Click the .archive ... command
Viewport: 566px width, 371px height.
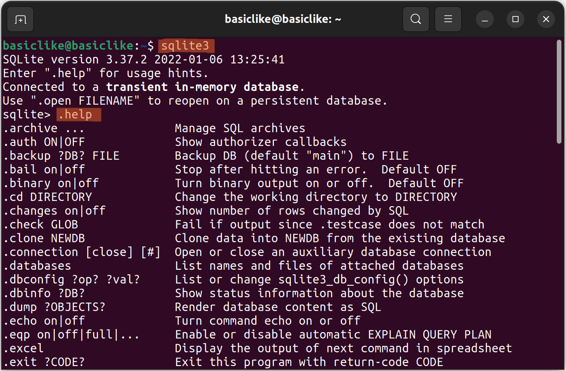[x=44, y=128]
